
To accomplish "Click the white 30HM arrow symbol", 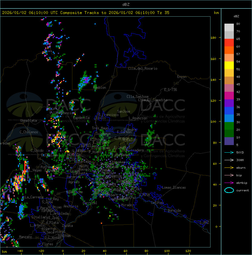I will [x=229, y=160].
